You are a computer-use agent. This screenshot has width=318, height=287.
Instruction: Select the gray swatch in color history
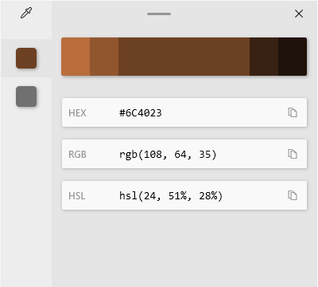coord(26,96)
